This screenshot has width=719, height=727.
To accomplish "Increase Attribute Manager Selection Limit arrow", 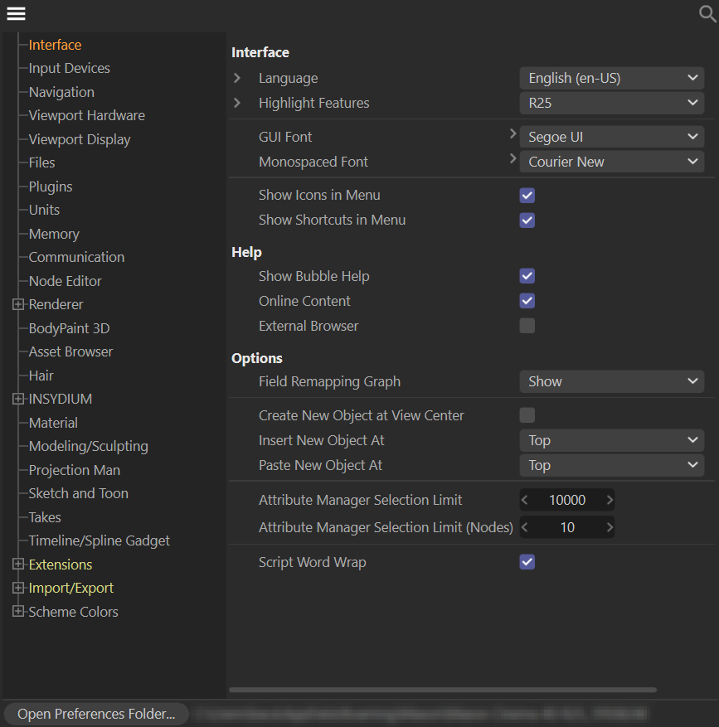I will tap(610, 500).
